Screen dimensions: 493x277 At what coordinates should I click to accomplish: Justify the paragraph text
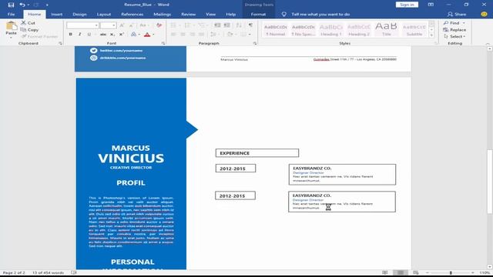tap(202, 34)
